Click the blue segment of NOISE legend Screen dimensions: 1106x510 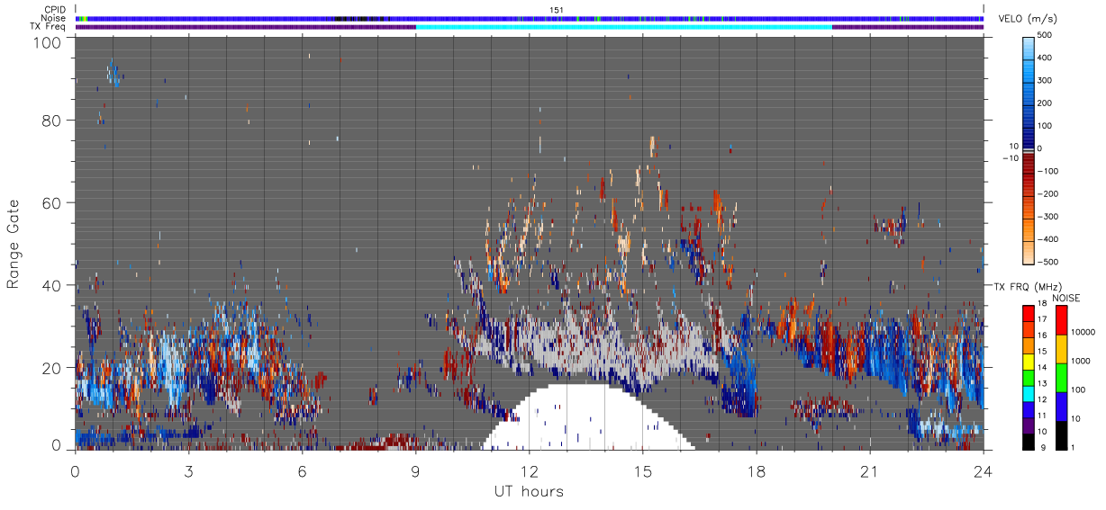pos(1061,407)
